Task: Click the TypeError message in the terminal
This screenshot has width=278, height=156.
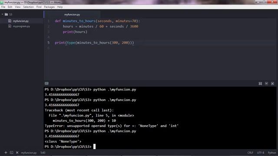Action: click(x=112, y=126)
